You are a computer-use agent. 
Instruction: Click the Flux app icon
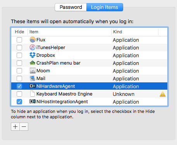click(x=33, y=39)
